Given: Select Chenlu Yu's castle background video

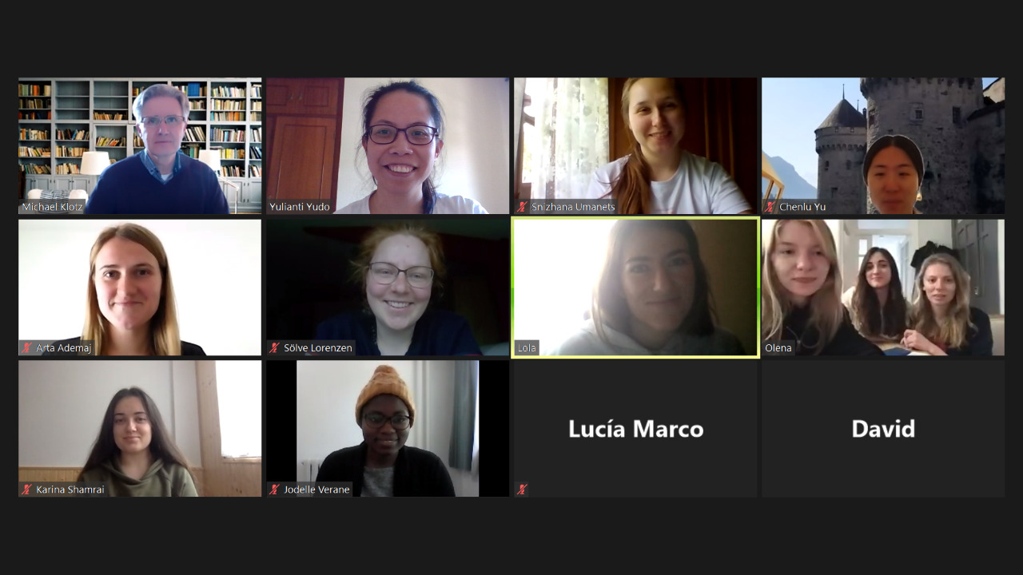Looking at the screenshot, I should 883,145.
